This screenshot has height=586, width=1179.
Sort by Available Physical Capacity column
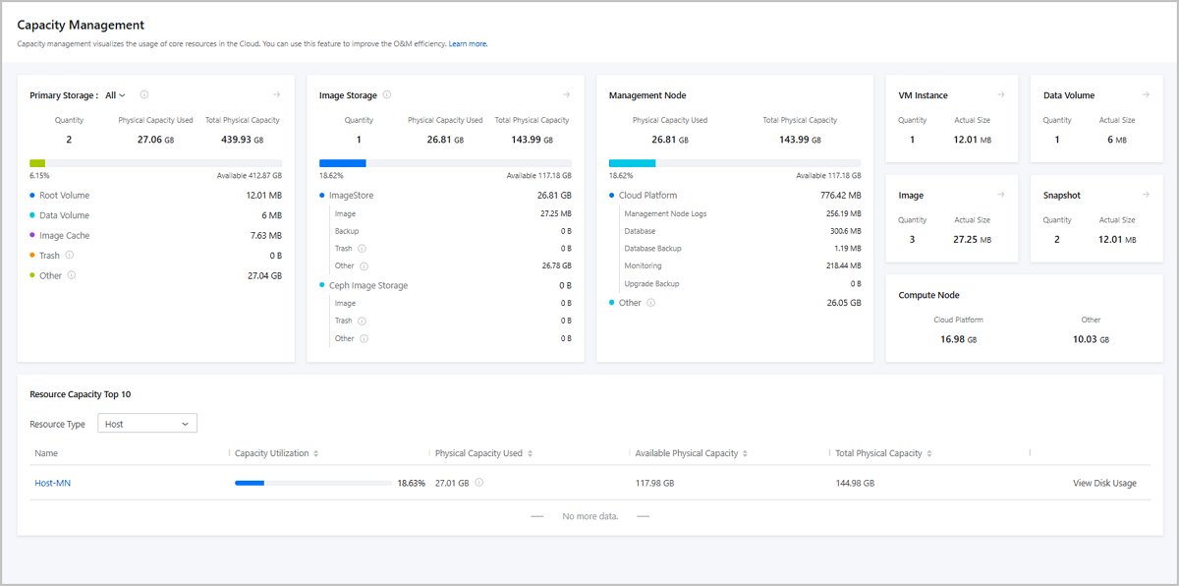(743, 453)
